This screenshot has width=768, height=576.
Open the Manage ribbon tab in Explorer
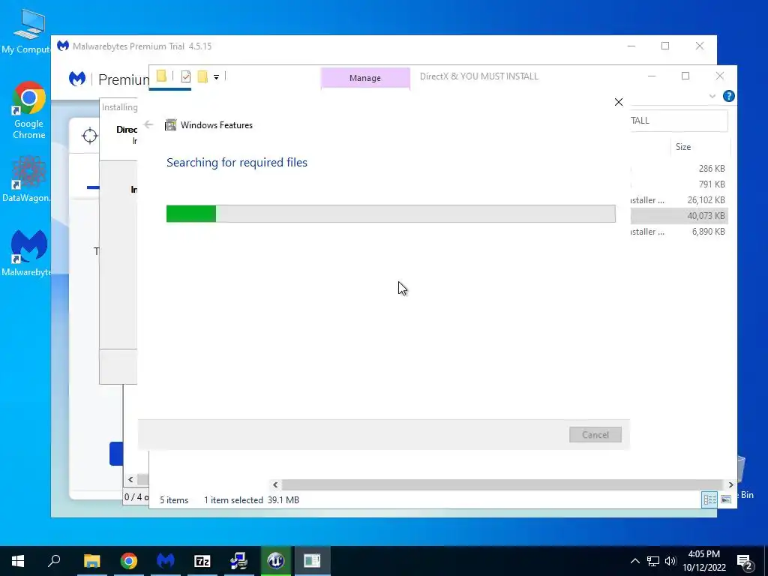365,78
